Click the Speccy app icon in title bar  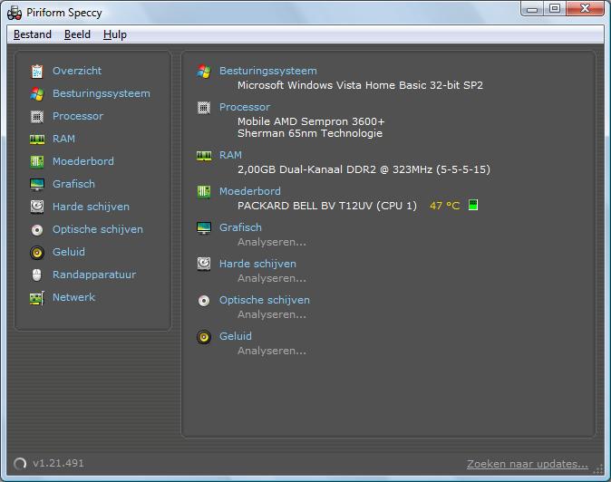point(15,13)
